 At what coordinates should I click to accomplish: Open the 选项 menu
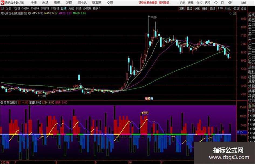(207, 3)
